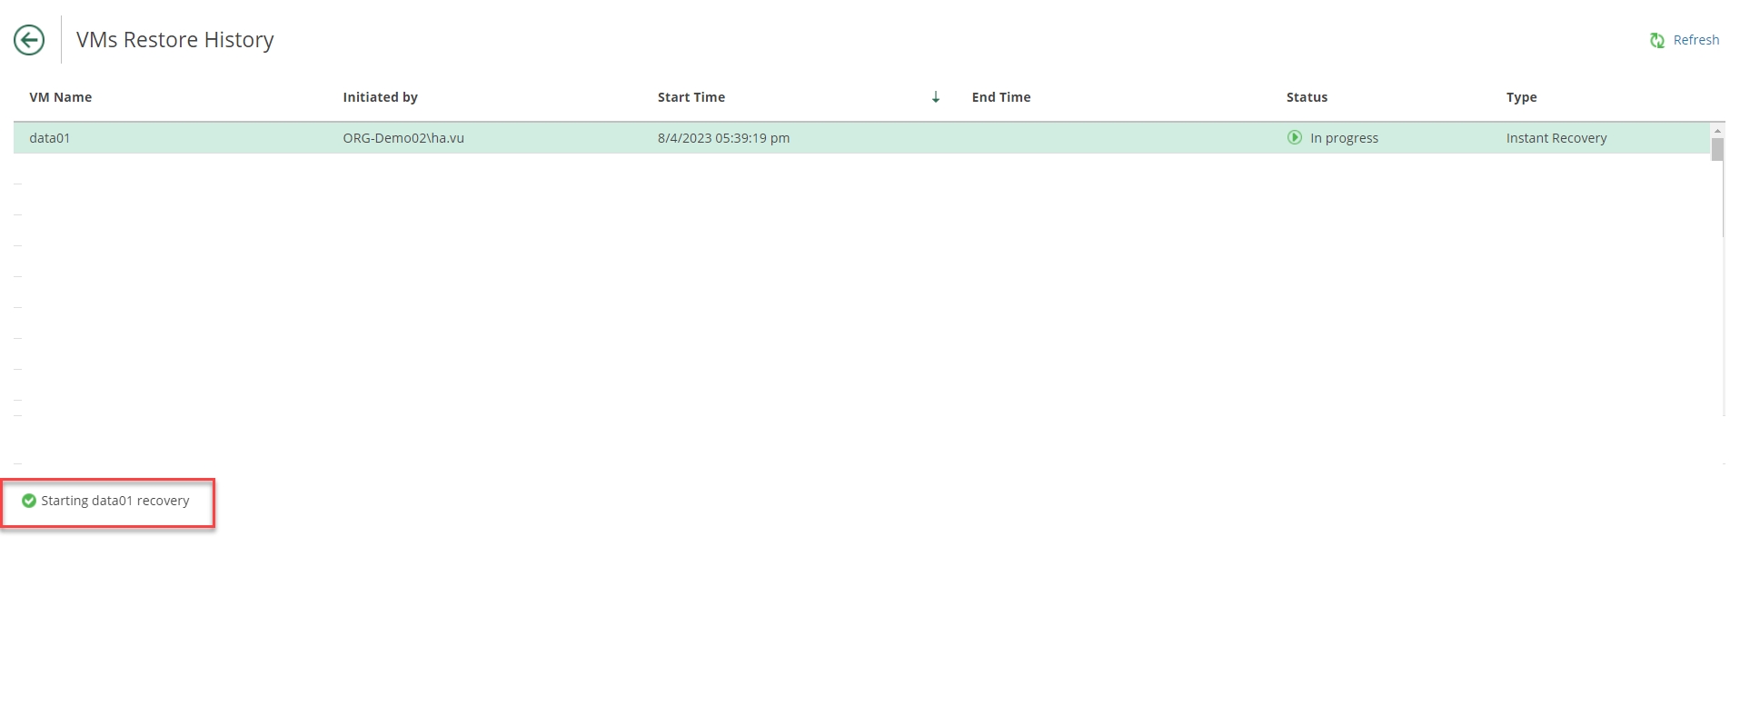
Task: Click the green Refresh icon
Action: pos(1656,40)
